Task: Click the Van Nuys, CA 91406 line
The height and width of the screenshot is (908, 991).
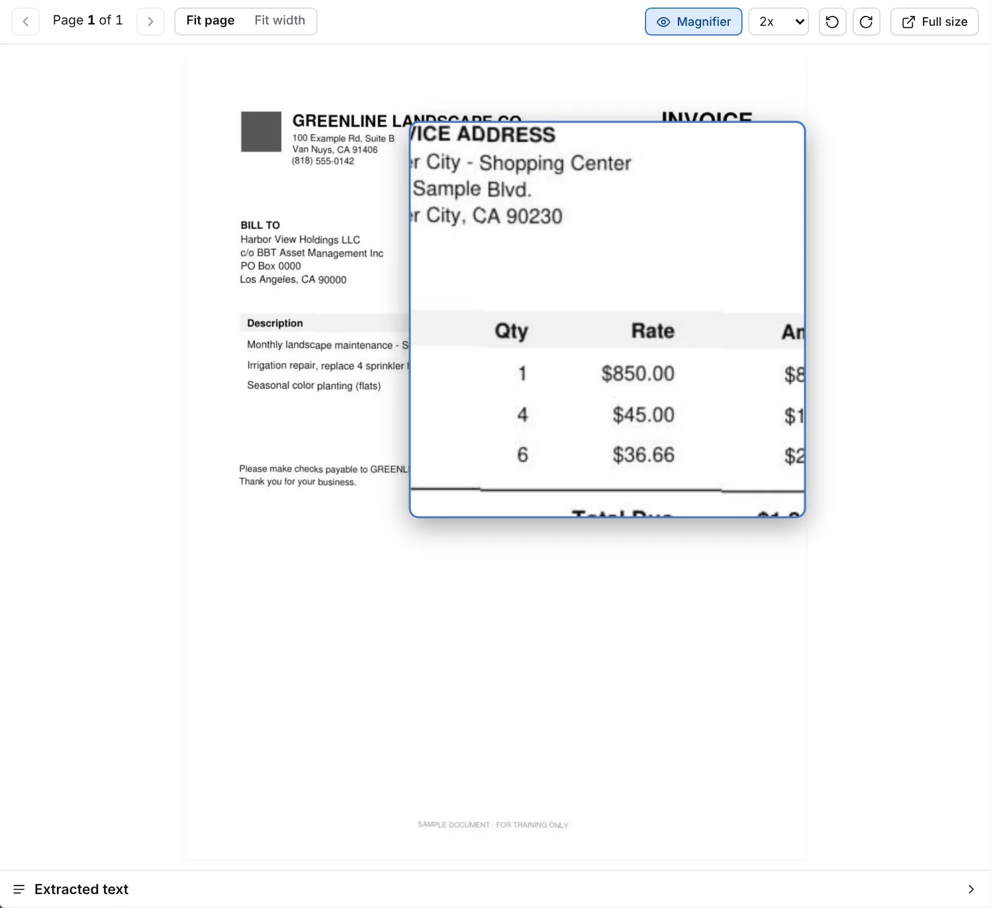Action: coord(335,150)
